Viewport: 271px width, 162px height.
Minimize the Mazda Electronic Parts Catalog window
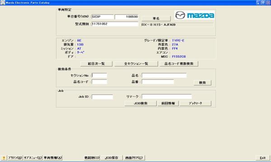coord(258,3)
